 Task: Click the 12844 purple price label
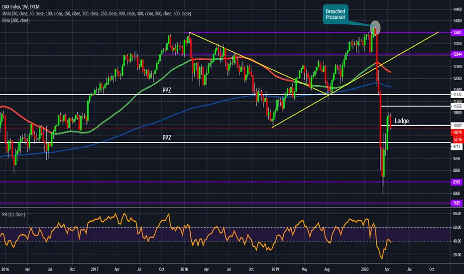[457, 54]
